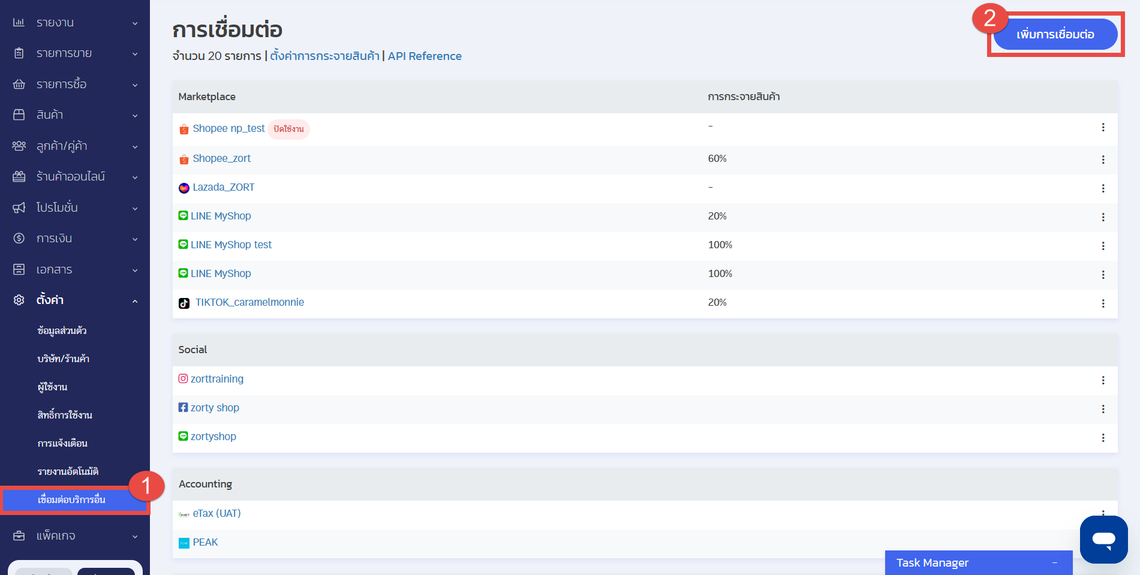Image resolution: width=1140 pixels, height=575 pixels.
Task: Click the ร้านค้าออนไลน์ store icon
Action: click(x=19, y=176)
